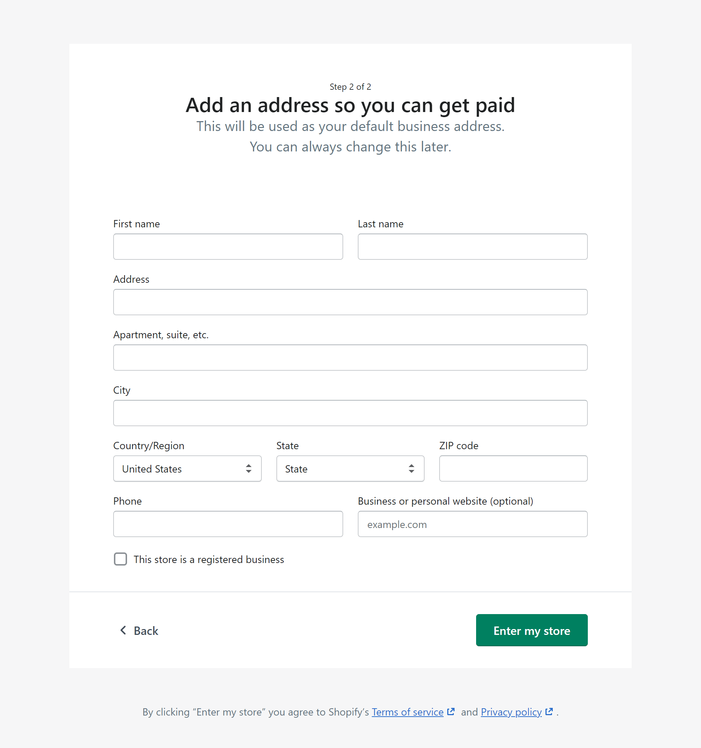Click the website field showing example.com placeholder

point(472,524)
